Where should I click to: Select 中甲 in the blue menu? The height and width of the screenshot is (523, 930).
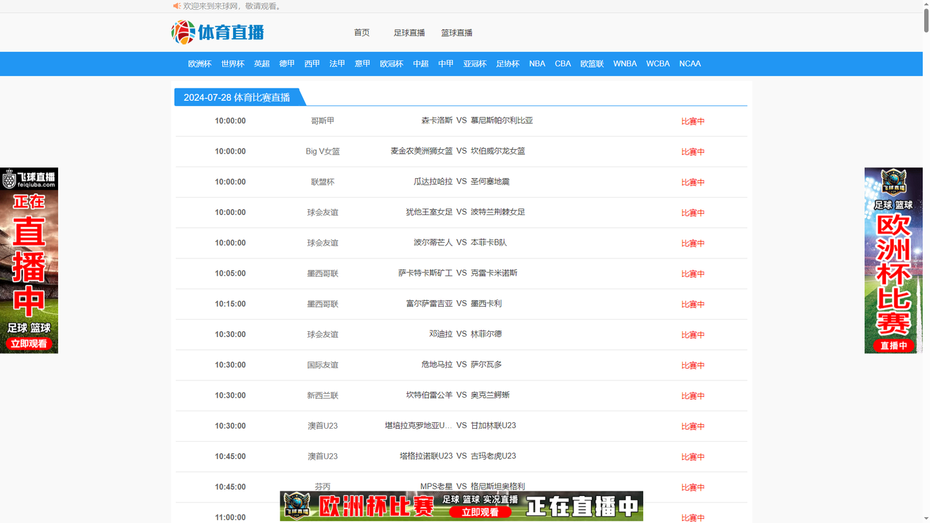click(x=446, y=63)
